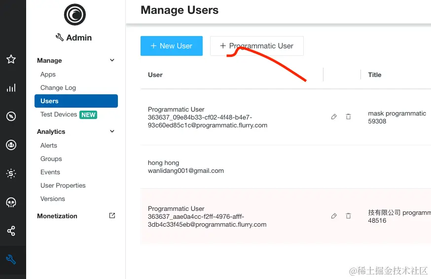431x279 pixels.
Task: Click the Manage Users page heading
Action: point(180,10)
